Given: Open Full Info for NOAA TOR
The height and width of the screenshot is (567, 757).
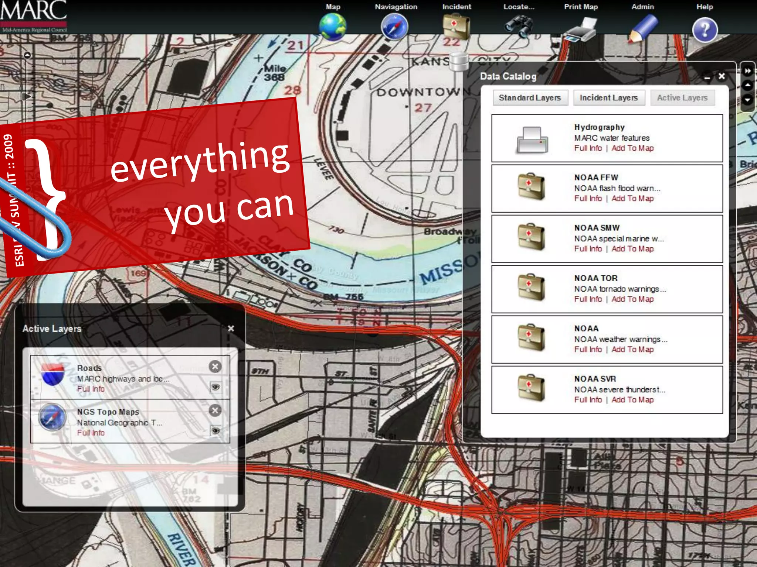Looking at the screenshot, I should tap(588, 299).
